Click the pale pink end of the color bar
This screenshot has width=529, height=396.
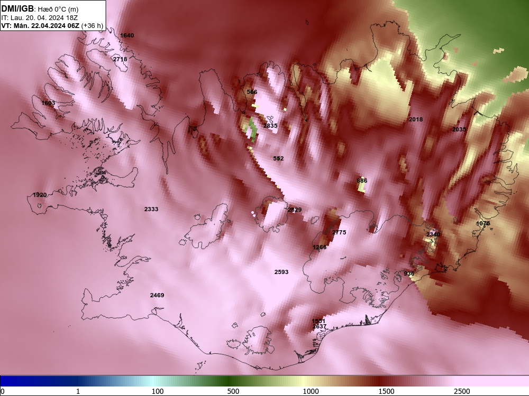(x=492, y=381)
